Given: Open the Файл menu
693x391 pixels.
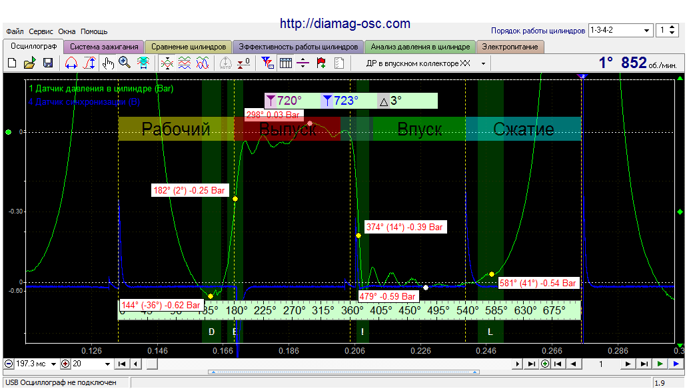Looking at the screenshot, I should click(x=15, y=31).
